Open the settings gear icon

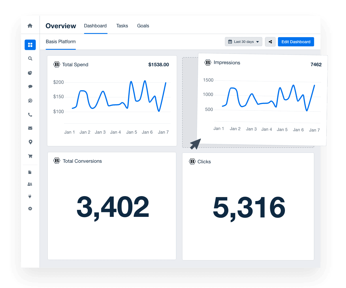pos(30,209)
